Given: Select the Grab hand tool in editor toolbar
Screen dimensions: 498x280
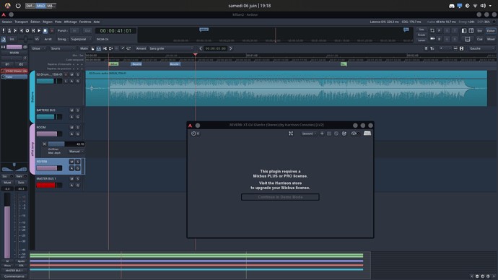Looking at the screenshot, I should [x=92, y=48].
